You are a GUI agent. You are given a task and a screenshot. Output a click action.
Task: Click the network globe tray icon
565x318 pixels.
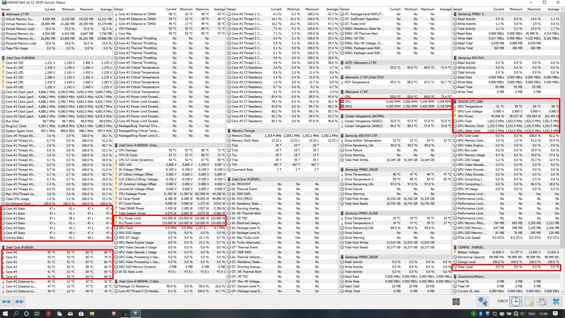(516, 313)
